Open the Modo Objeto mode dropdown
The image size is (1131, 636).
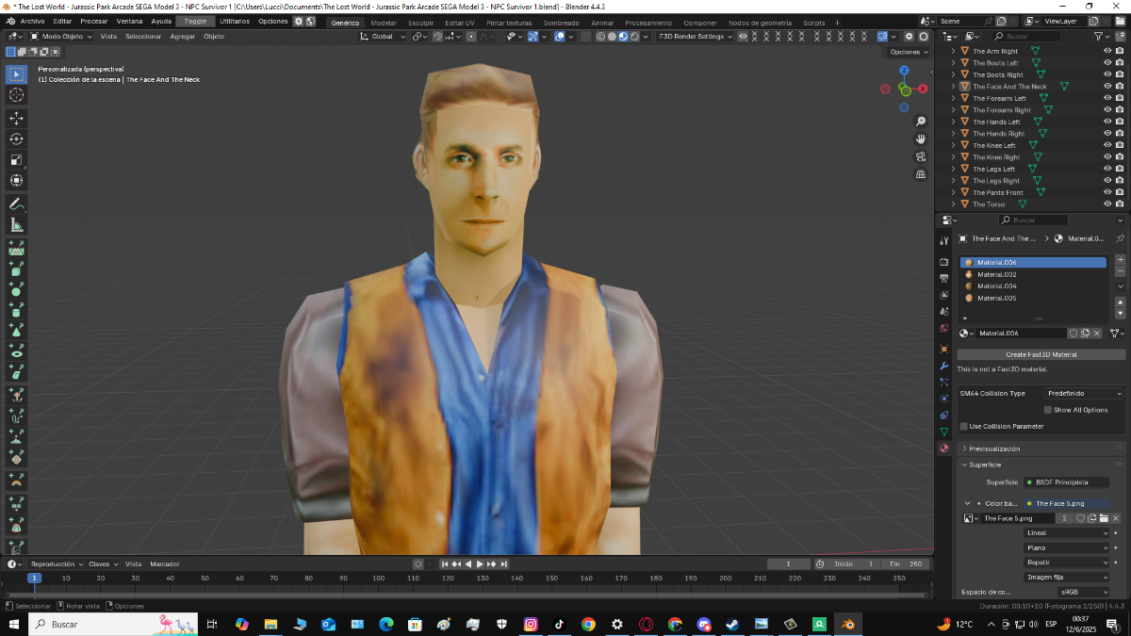point(61,37)
